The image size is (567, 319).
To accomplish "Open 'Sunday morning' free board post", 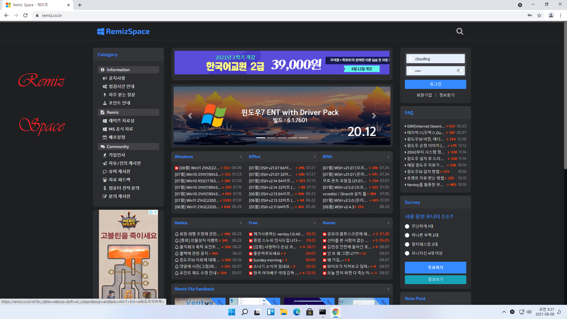I will [x=267, y=260].
